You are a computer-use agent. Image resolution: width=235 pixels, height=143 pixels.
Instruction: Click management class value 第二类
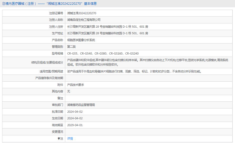71,47
